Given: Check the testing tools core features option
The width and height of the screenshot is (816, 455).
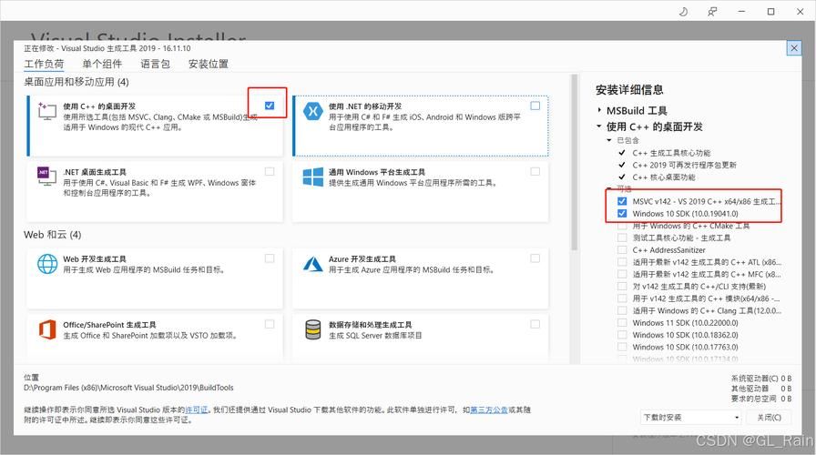Looking at the screenshot, I should 622,238.
